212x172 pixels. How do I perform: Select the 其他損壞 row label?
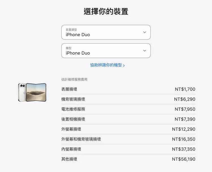[69, 159]
